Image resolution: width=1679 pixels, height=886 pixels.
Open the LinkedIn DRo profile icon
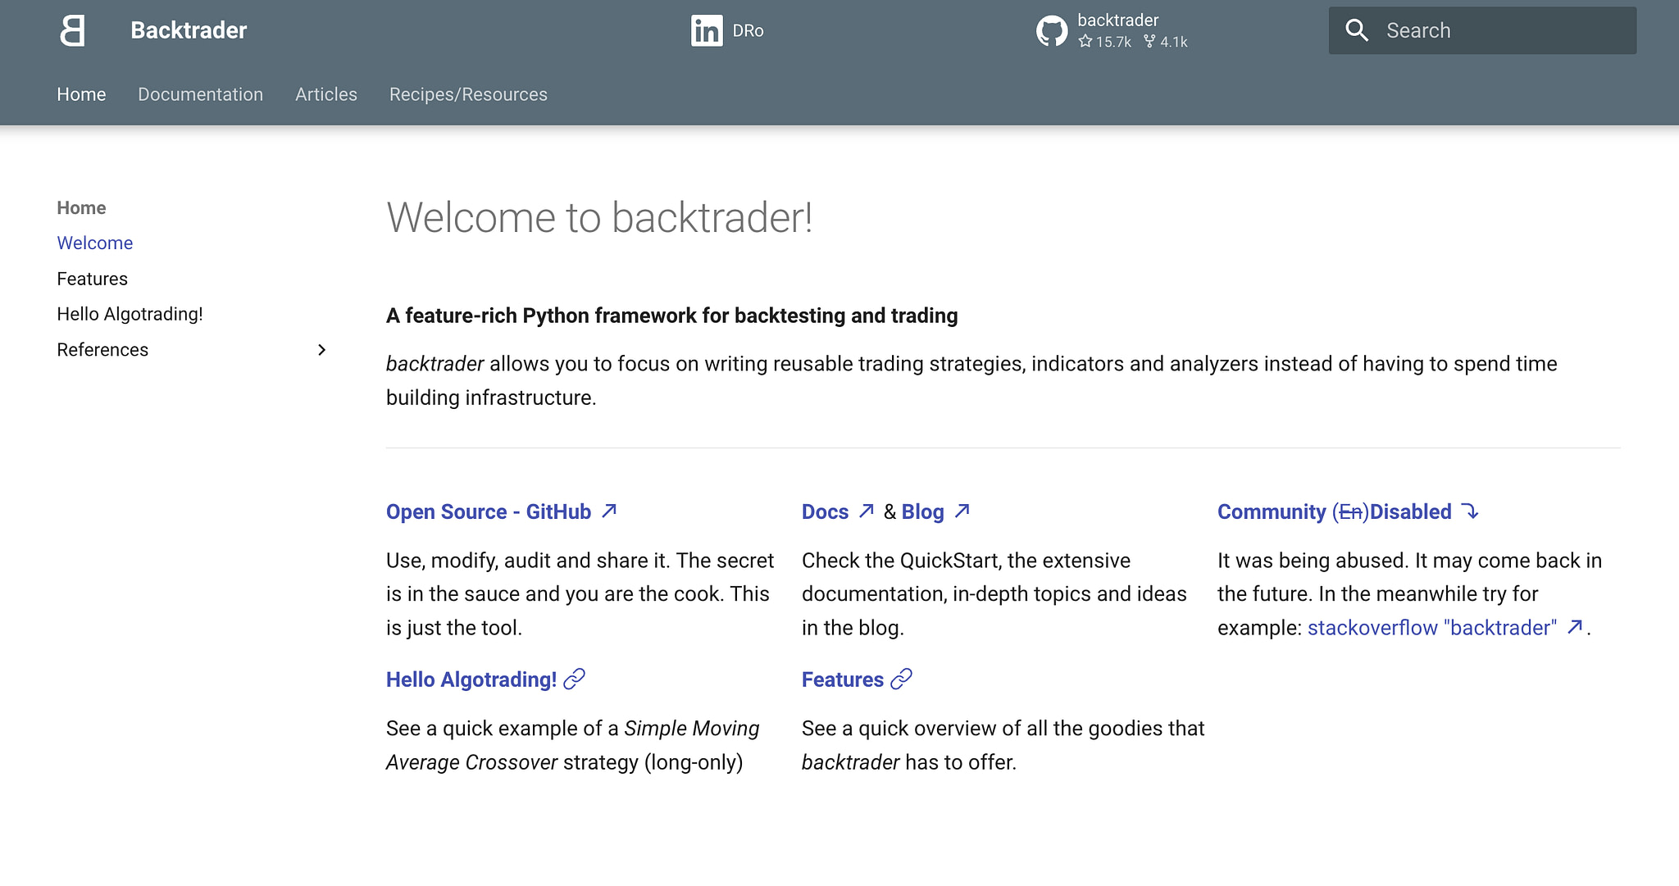[707, 30]
